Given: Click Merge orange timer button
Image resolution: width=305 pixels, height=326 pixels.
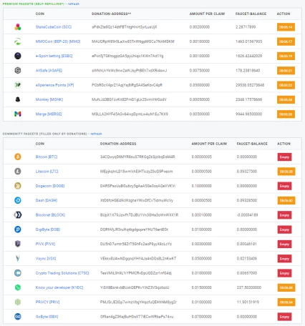Looking at the screenshot, I should 286,114.
